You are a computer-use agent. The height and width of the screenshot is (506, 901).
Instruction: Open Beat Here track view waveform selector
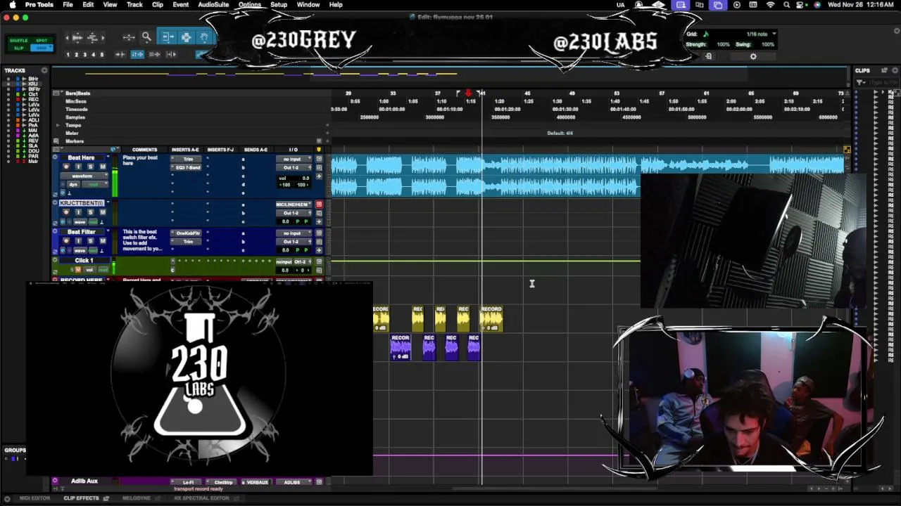click(83, 176)
